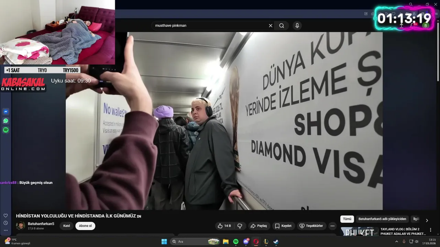Screen dimensions: 440x247
Task: Dislike the video
Action: [x=240, y=226]
